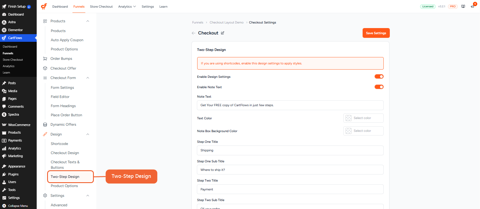Click Checkout Layout Demo breadcrumb link
This screenshot has height=209, width=480.
tap(227, 23)
